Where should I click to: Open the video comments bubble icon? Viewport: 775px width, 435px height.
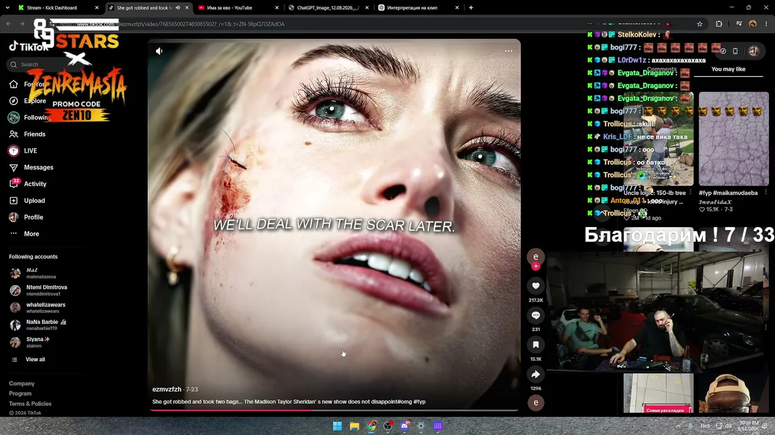(x=536, y=315)
